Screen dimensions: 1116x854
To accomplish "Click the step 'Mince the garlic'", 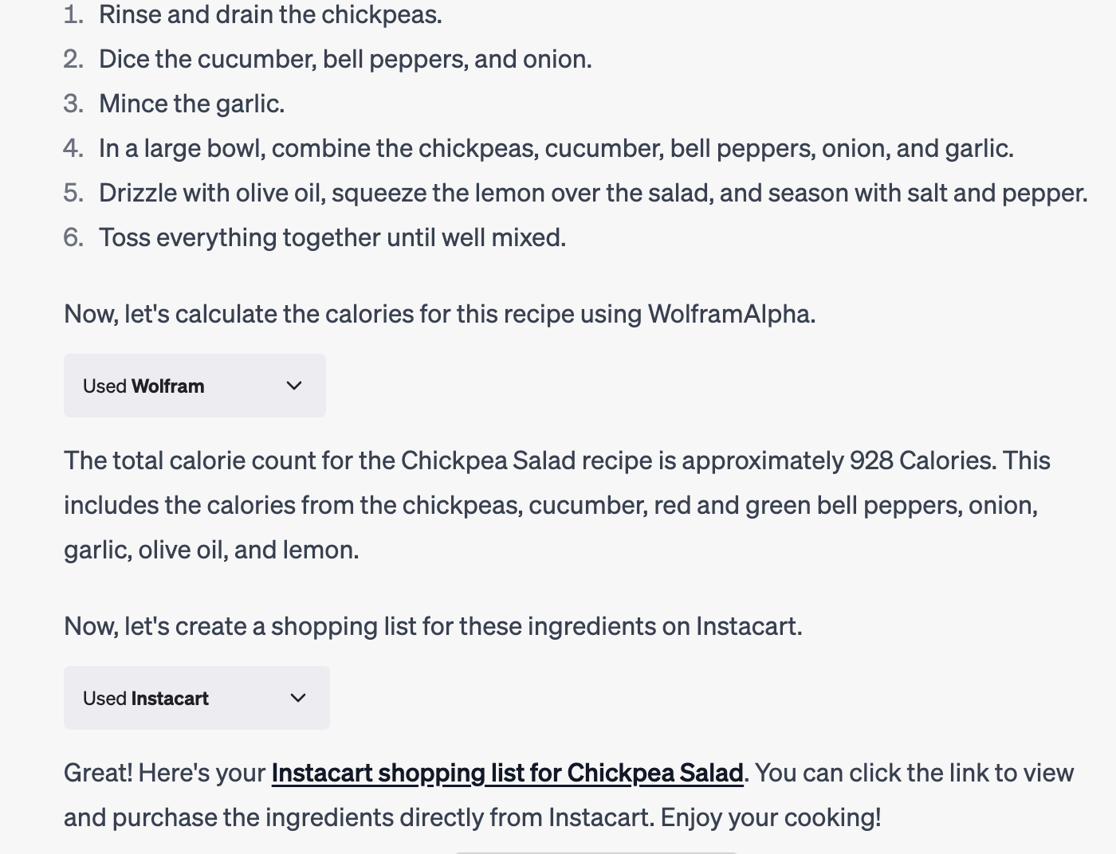I will pyautogui.click(x=191, y=104).
